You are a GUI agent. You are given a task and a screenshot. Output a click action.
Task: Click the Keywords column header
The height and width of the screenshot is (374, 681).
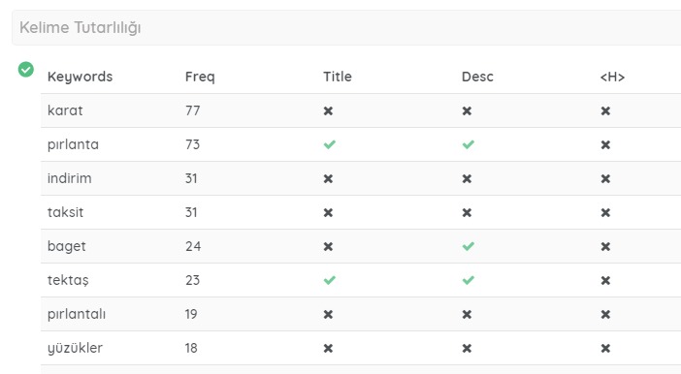click(80, 77)
